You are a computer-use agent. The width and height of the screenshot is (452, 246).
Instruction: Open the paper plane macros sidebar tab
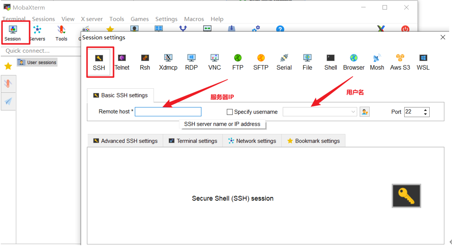pyautogui.click(x=8, y=101)
